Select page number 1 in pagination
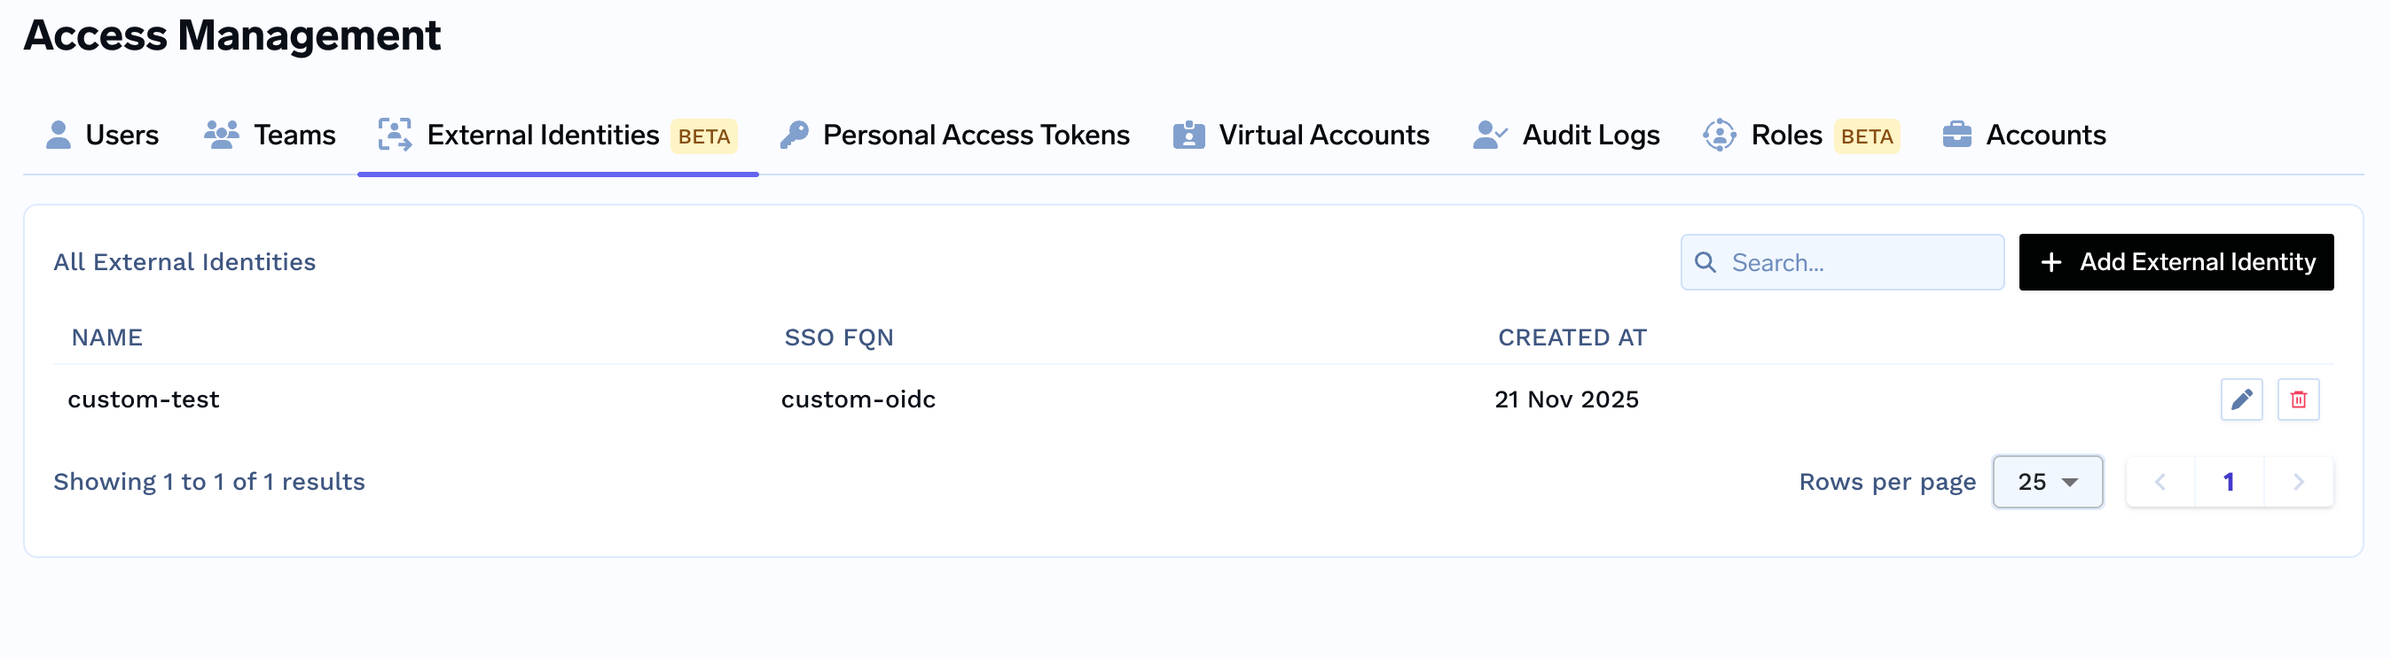Viewport: 2391px width, 659px height. point(2230,481)
